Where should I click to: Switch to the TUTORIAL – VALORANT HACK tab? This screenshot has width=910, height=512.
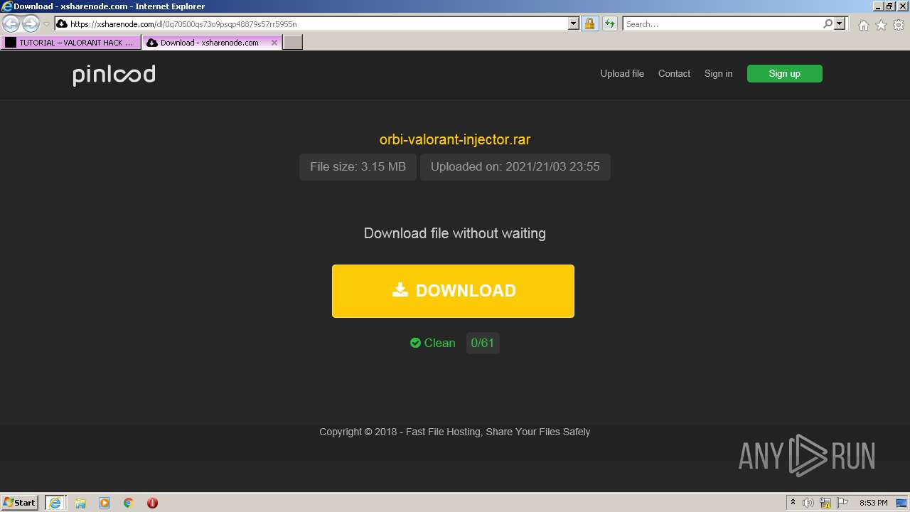point(71,43)
